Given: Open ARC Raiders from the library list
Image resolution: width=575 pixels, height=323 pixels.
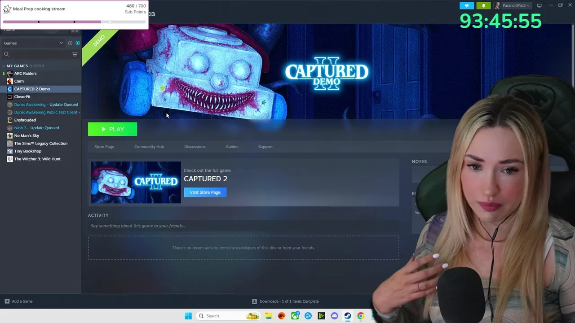Looking at the screenshot, I should [x=25, y=73].
